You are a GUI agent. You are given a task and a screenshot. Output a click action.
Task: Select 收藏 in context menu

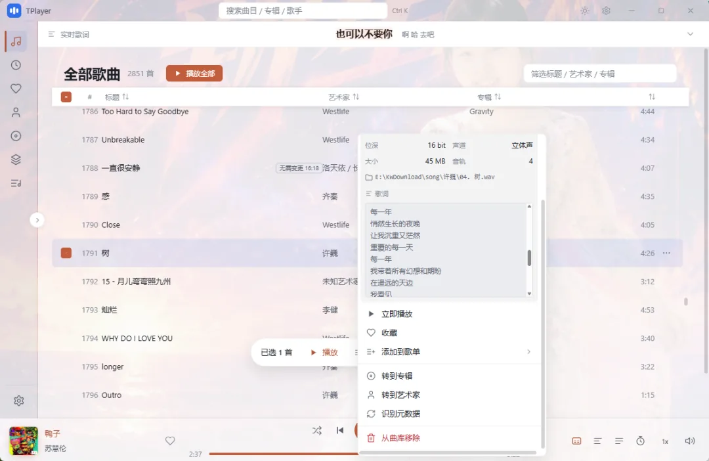point(450,332)
